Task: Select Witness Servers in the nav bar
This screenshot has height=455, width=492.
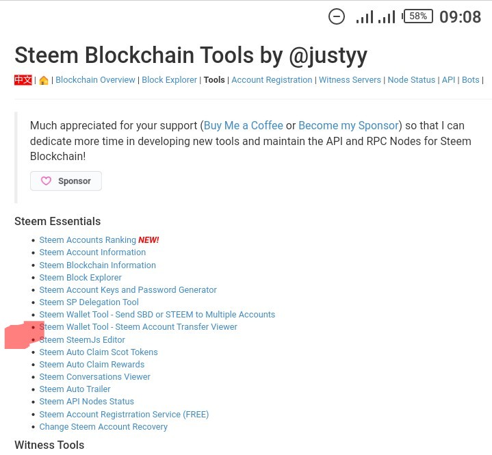Action: [350, 80]
